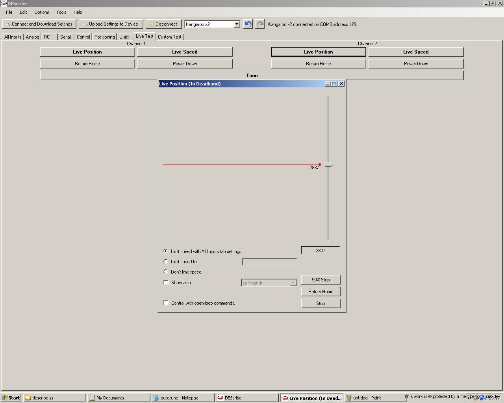
Task: Open the commands dropdown list
Action: [293, 283]
